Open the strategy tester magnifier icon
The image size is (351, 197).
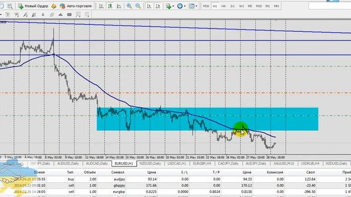pyautogui.click(x=10, y=6)
